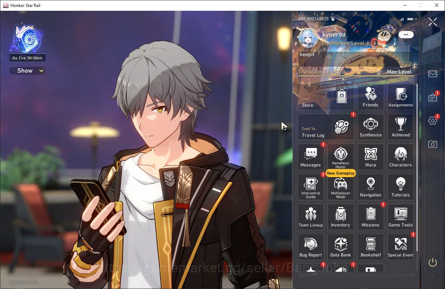Click the power log-out icon
The image size is (445, 289).
pos(433,263)
